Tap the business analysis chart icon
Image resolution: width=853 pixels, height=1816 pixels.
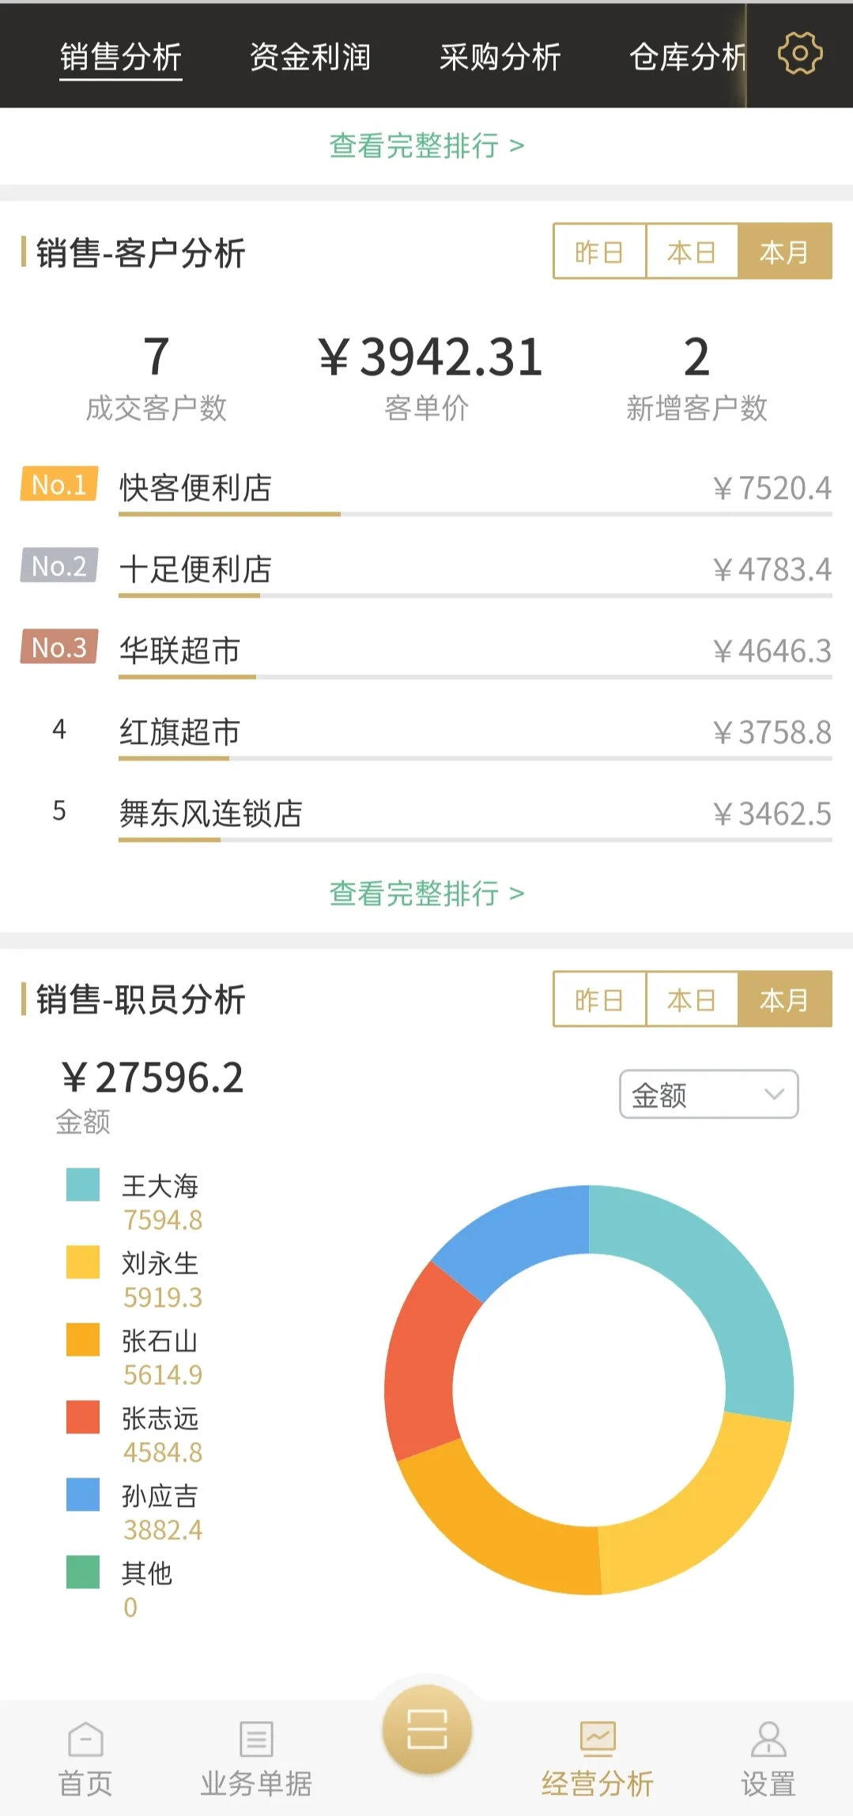(x=598, y=1740)
